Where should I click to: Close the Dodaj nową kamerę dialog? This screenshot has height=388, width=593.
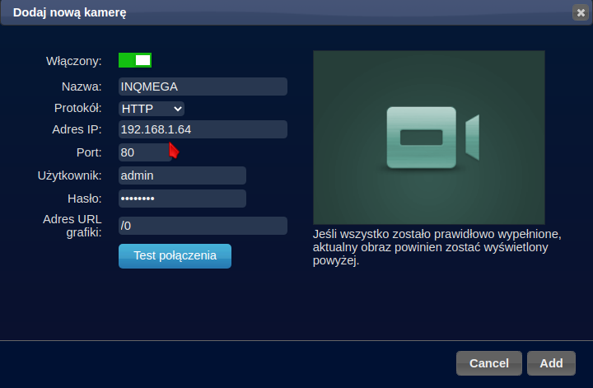581,13
